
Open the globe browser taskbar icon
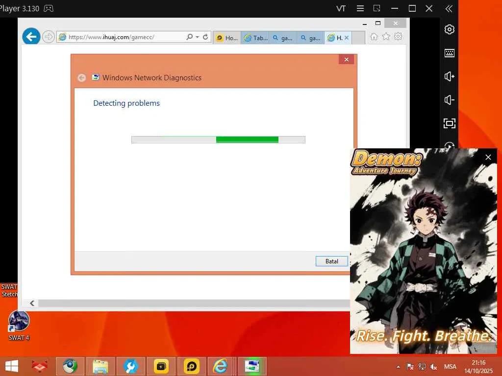(x=70, y=366)
